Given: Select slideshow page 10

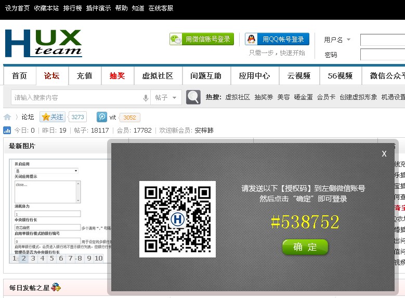Looking at the screenshot, I should pos(98,258).
